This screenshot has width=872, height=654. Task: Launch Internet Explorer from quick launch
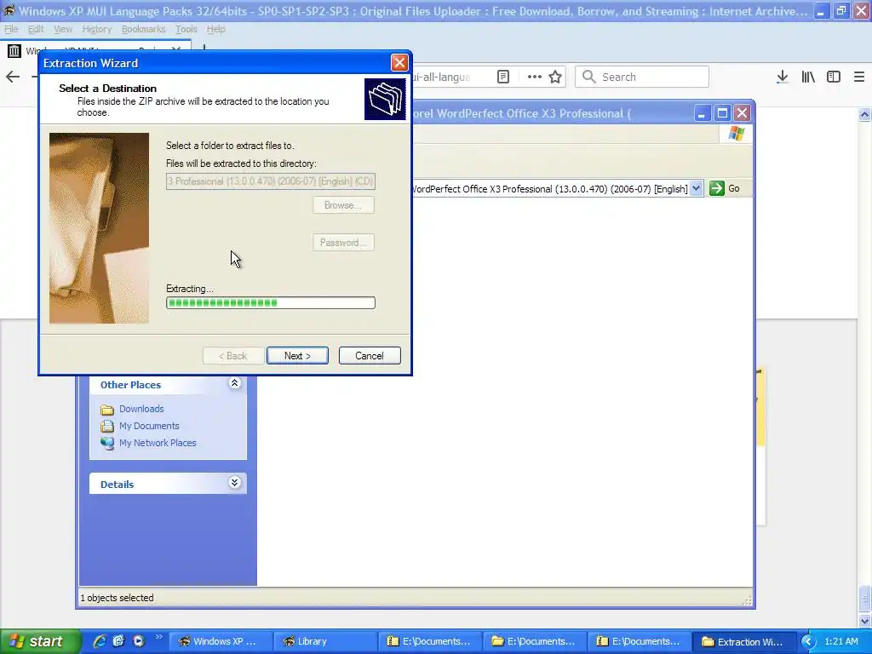click(x=100, y=641)
